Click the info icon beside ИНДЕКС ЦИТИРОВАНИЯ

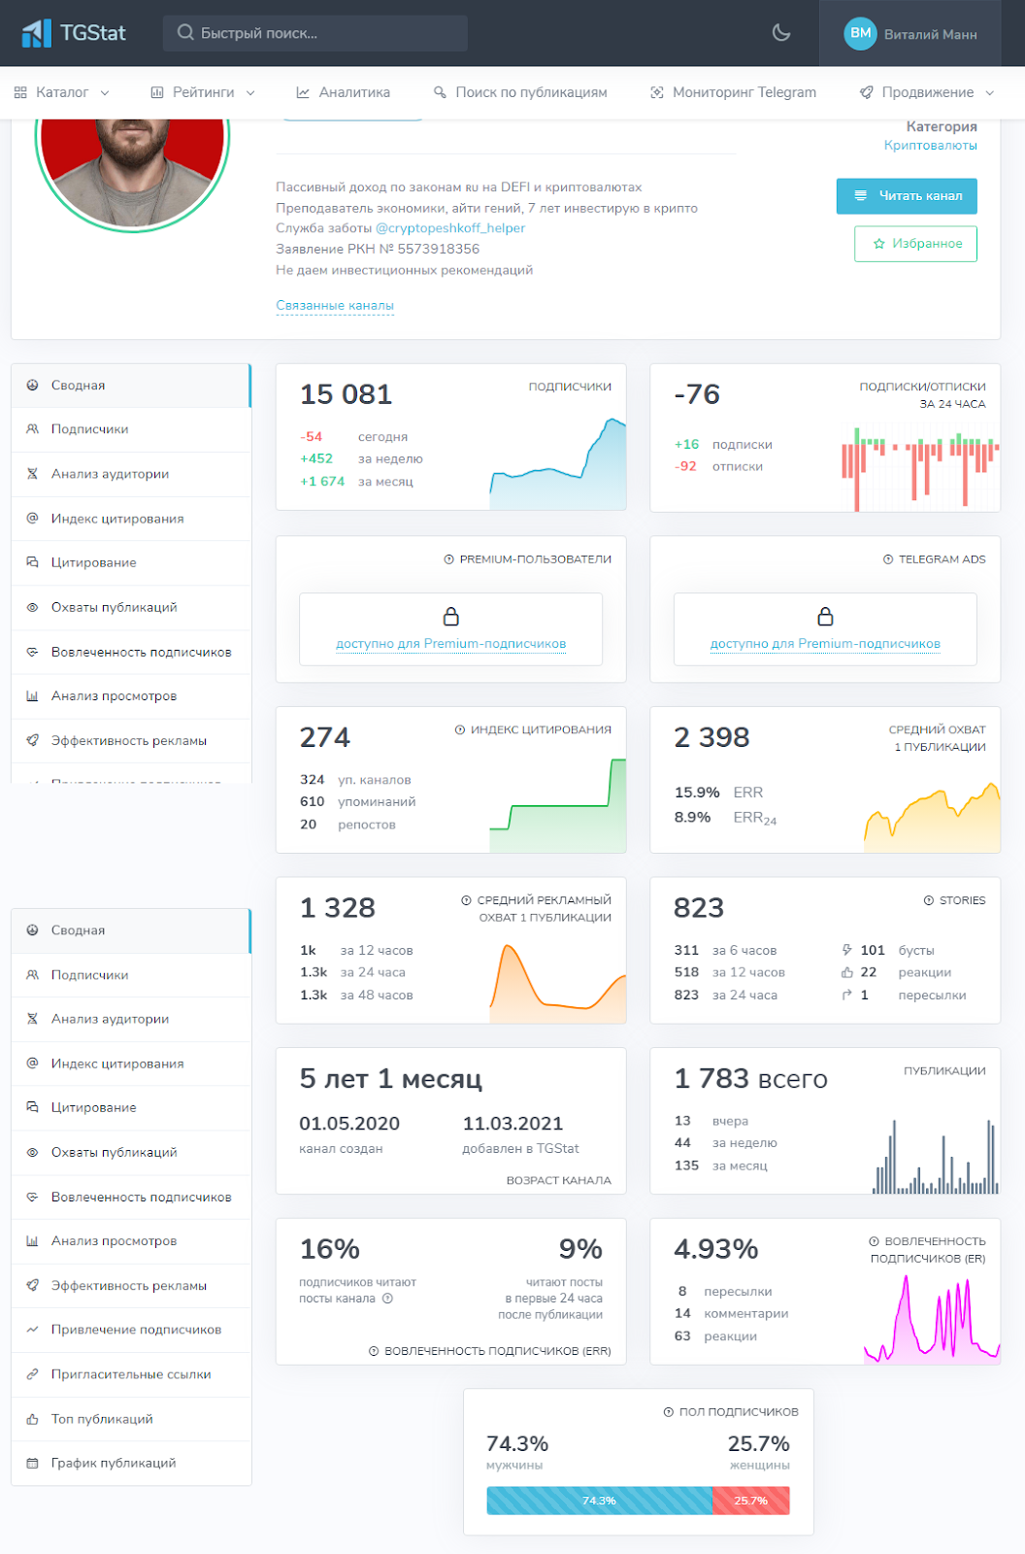pos(460,730)
